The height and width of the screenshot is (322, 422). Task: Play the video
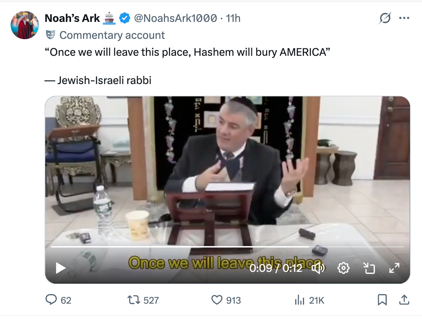click(x=60, y=268)
